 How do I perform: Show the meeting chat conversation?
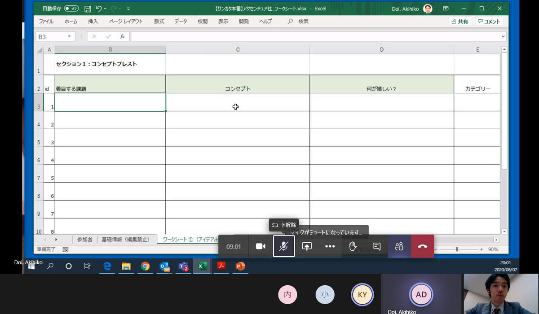click(x=376, y=246)
